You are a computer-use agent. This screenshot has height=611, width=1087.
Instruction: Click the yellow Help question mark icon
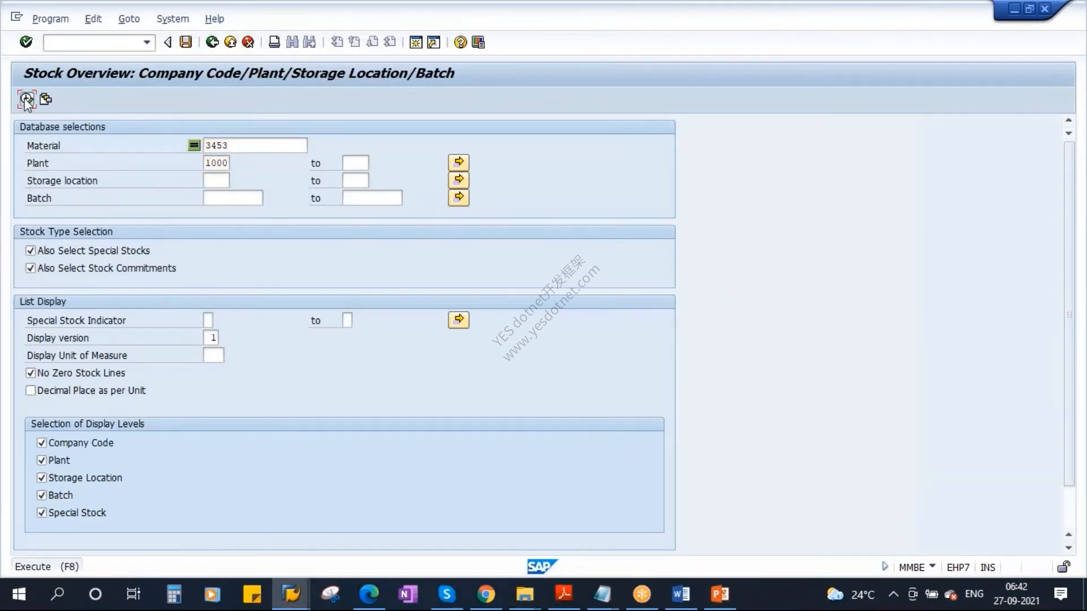(x=460, y=42)
